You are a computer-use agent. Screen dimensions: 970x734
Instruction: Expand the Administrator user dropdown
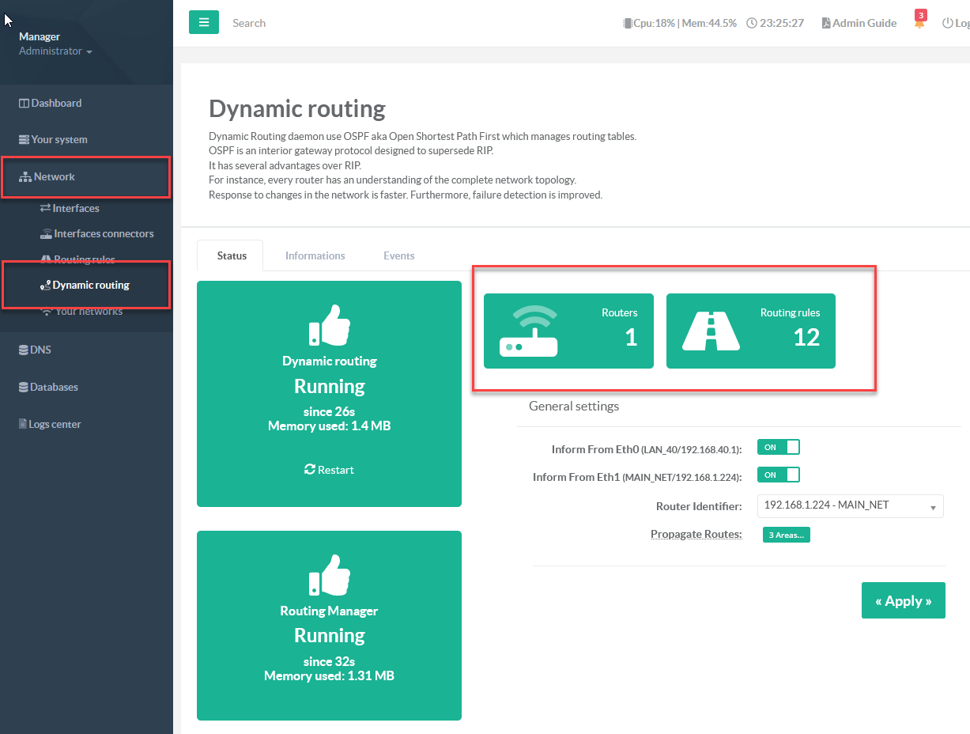point(55,51)
